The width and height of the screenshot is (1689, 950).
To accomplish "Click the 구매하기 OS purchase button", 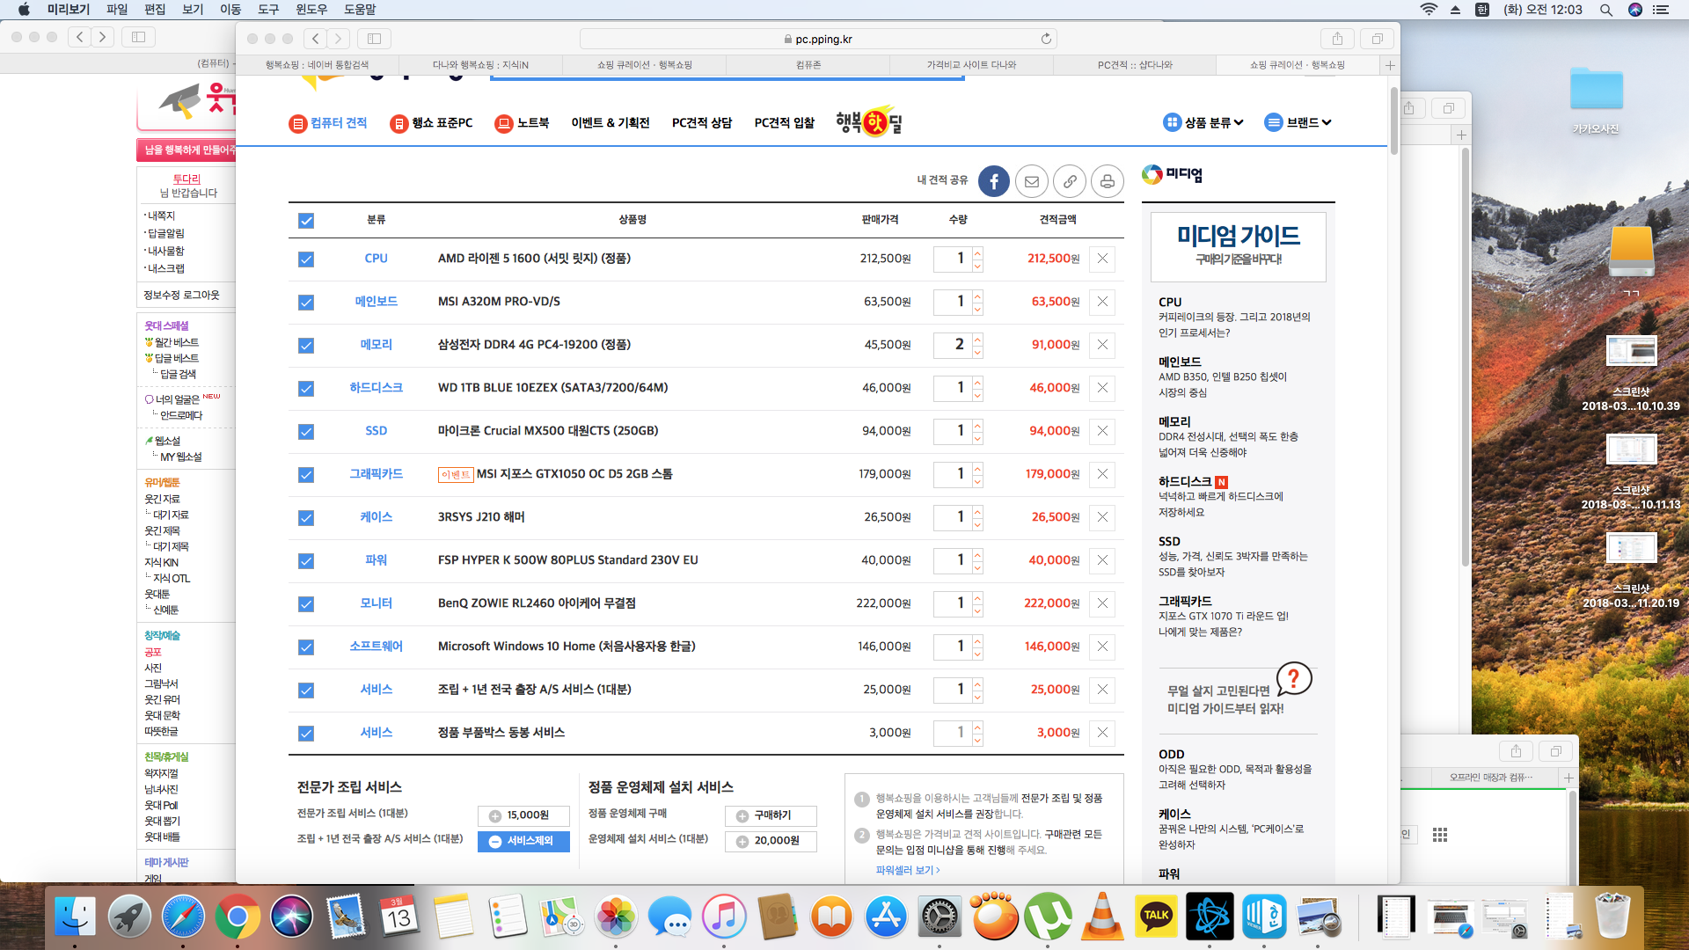I will 771,815.
